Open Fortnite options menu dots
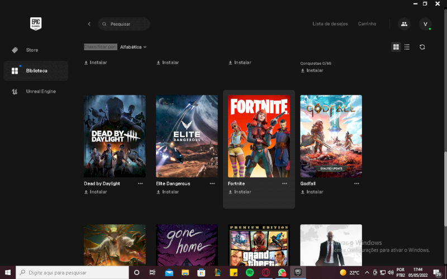 (284, 184)
